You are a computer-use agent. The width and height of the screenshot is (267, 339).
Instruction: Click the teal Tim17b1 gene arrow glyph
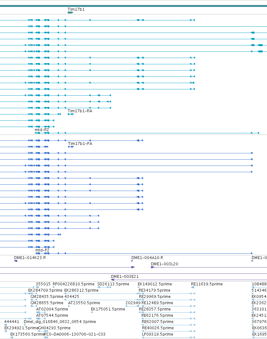tap(71, 13)
